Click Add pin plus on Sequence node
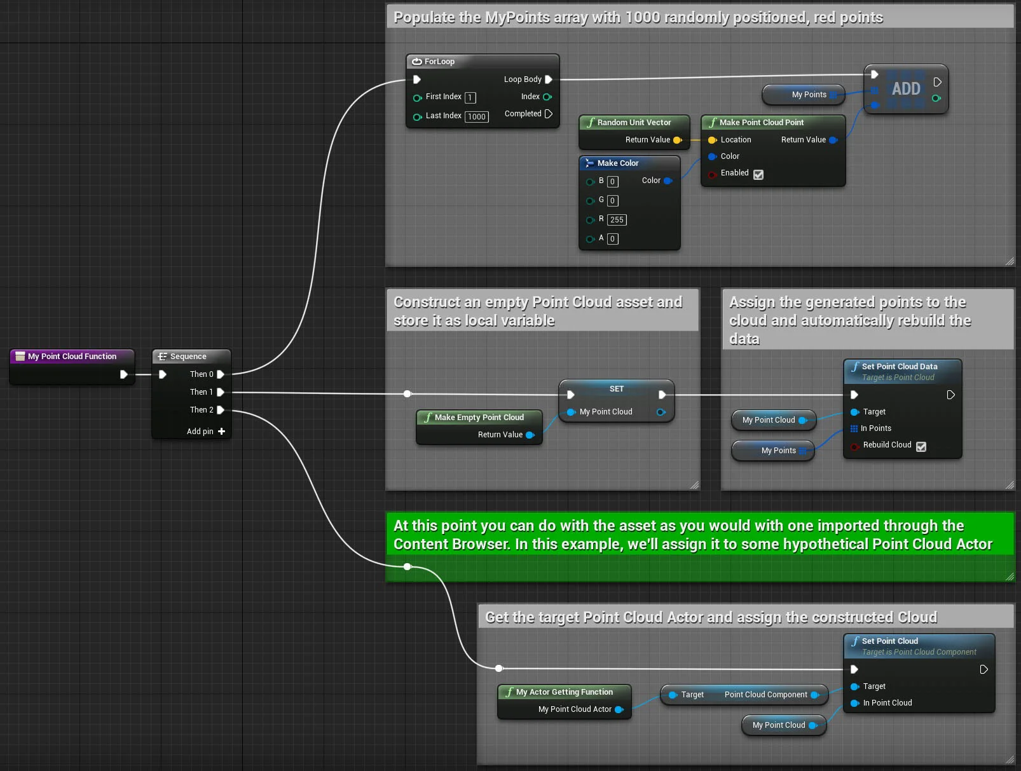 [x=221, y=431]
